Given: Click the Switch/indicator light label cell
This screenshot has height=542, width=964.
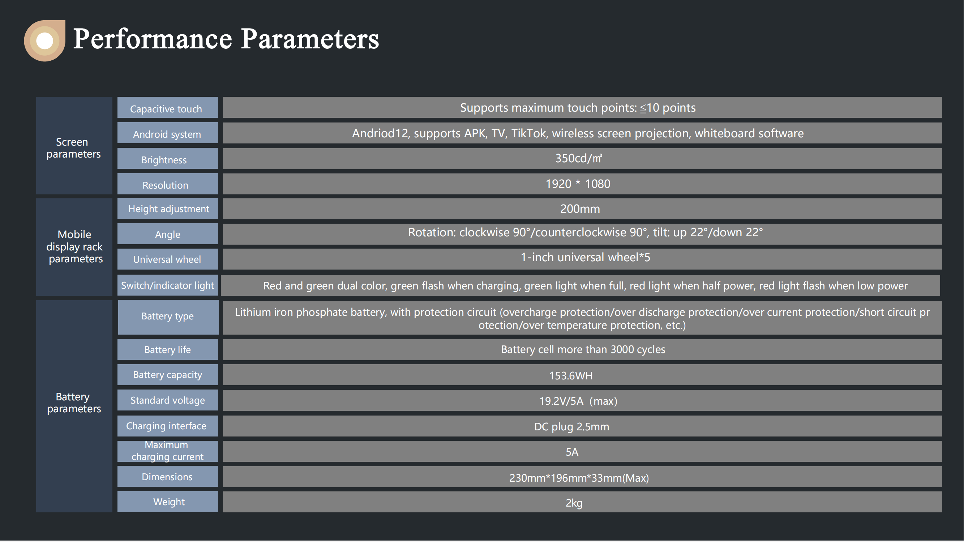Looking at the screenshot, I should coord(167,285).
